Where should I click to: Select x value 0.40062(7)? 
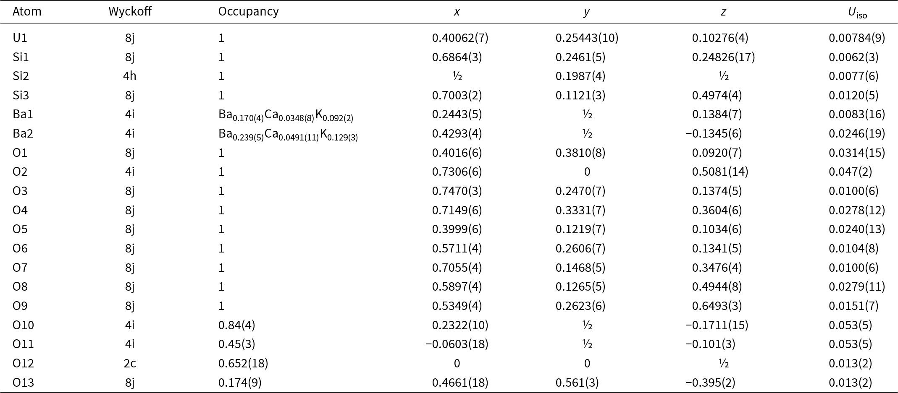pyautogui.click(x=460, y=38)
